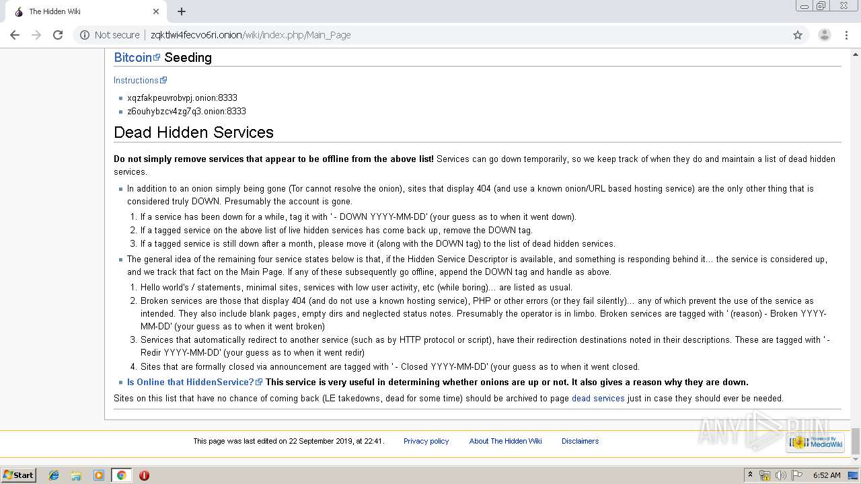Open a new browser tab

[182, 11]
